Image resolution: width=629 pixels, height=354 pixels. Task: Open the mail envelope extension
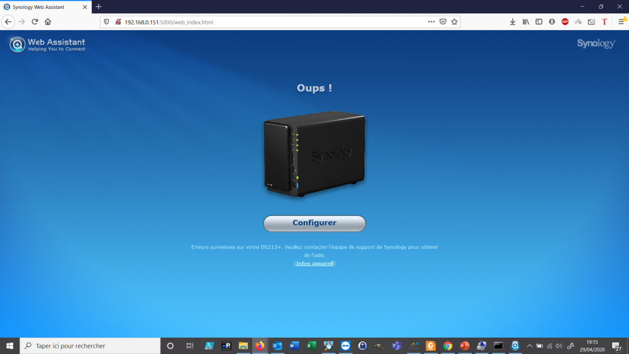point(591,22)
